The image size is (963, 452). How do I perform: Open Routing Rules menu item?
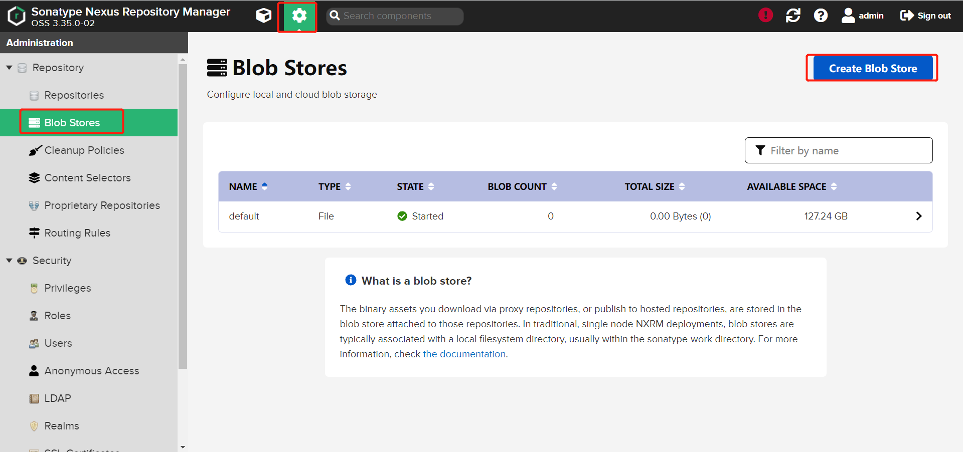(x=77, y=233)
